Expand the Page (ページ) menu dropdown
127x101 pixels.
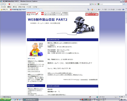[105, 9]
